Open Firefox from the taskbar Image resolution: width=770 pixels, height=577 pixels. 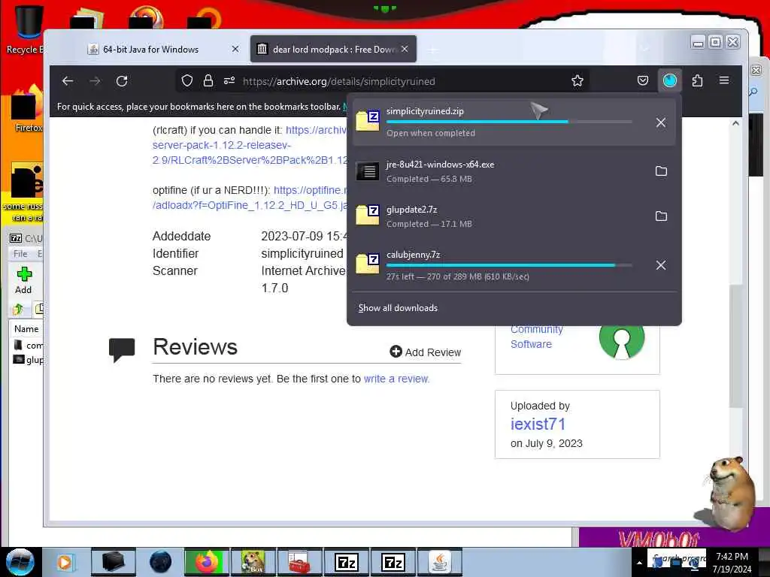[206, 562]
